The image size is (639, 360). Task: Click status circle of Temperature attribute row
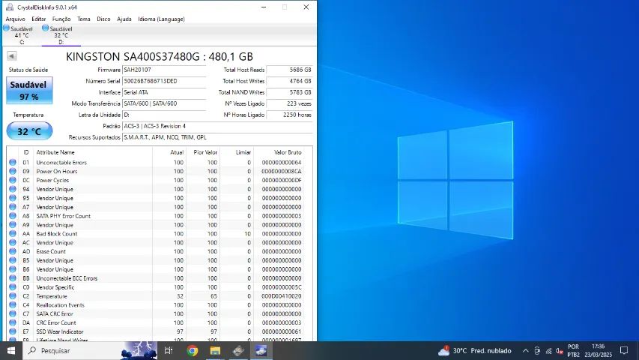point(13,296)
